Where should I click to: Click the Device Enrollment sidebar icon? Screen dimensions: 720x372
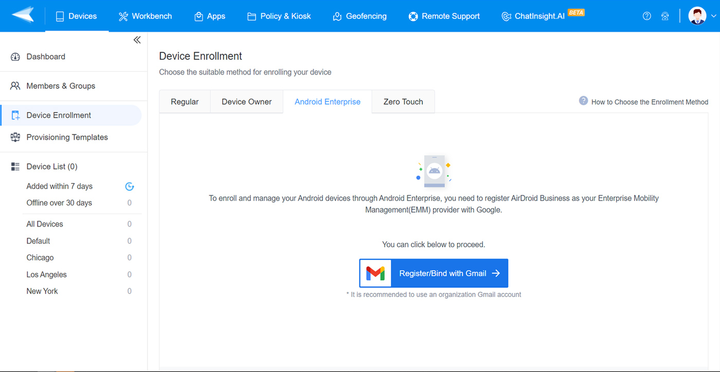[x=15, y=115]
